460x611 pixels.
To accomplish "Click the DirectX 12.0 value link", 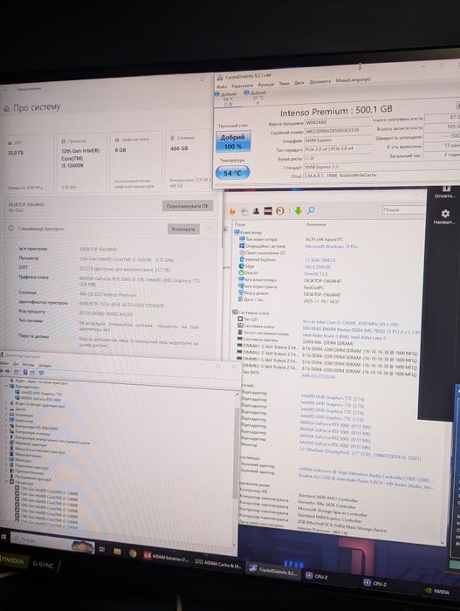I will 317,274.
